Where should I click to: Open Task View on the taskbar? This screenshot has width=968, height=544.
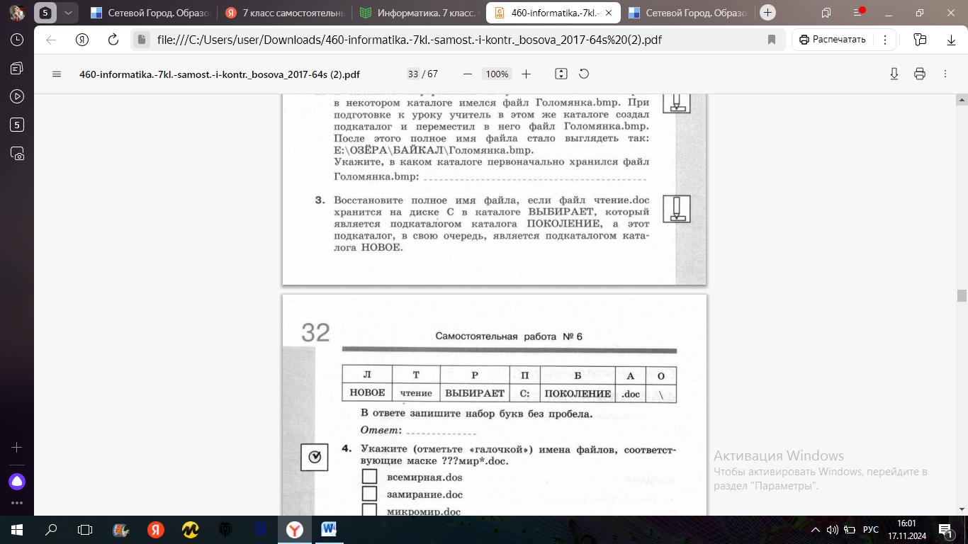point(85,530)
